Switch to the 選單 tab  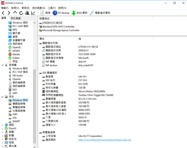(x=4, y=18)
